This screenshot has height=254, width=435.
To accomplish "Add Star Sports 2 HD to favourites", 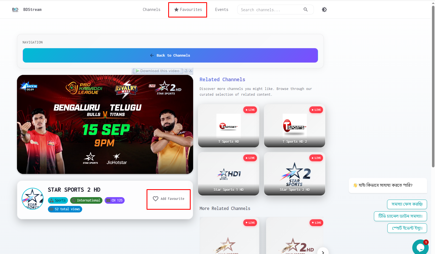I will point(168,199).
